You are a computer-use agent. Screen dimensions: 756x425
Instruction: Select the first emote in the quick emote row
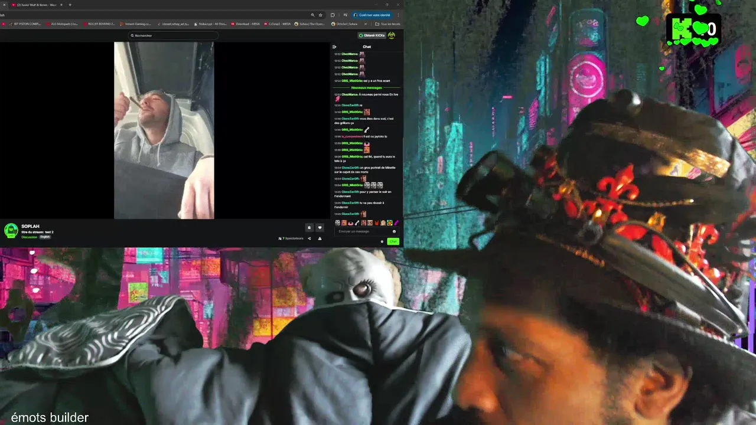(337, 223)
